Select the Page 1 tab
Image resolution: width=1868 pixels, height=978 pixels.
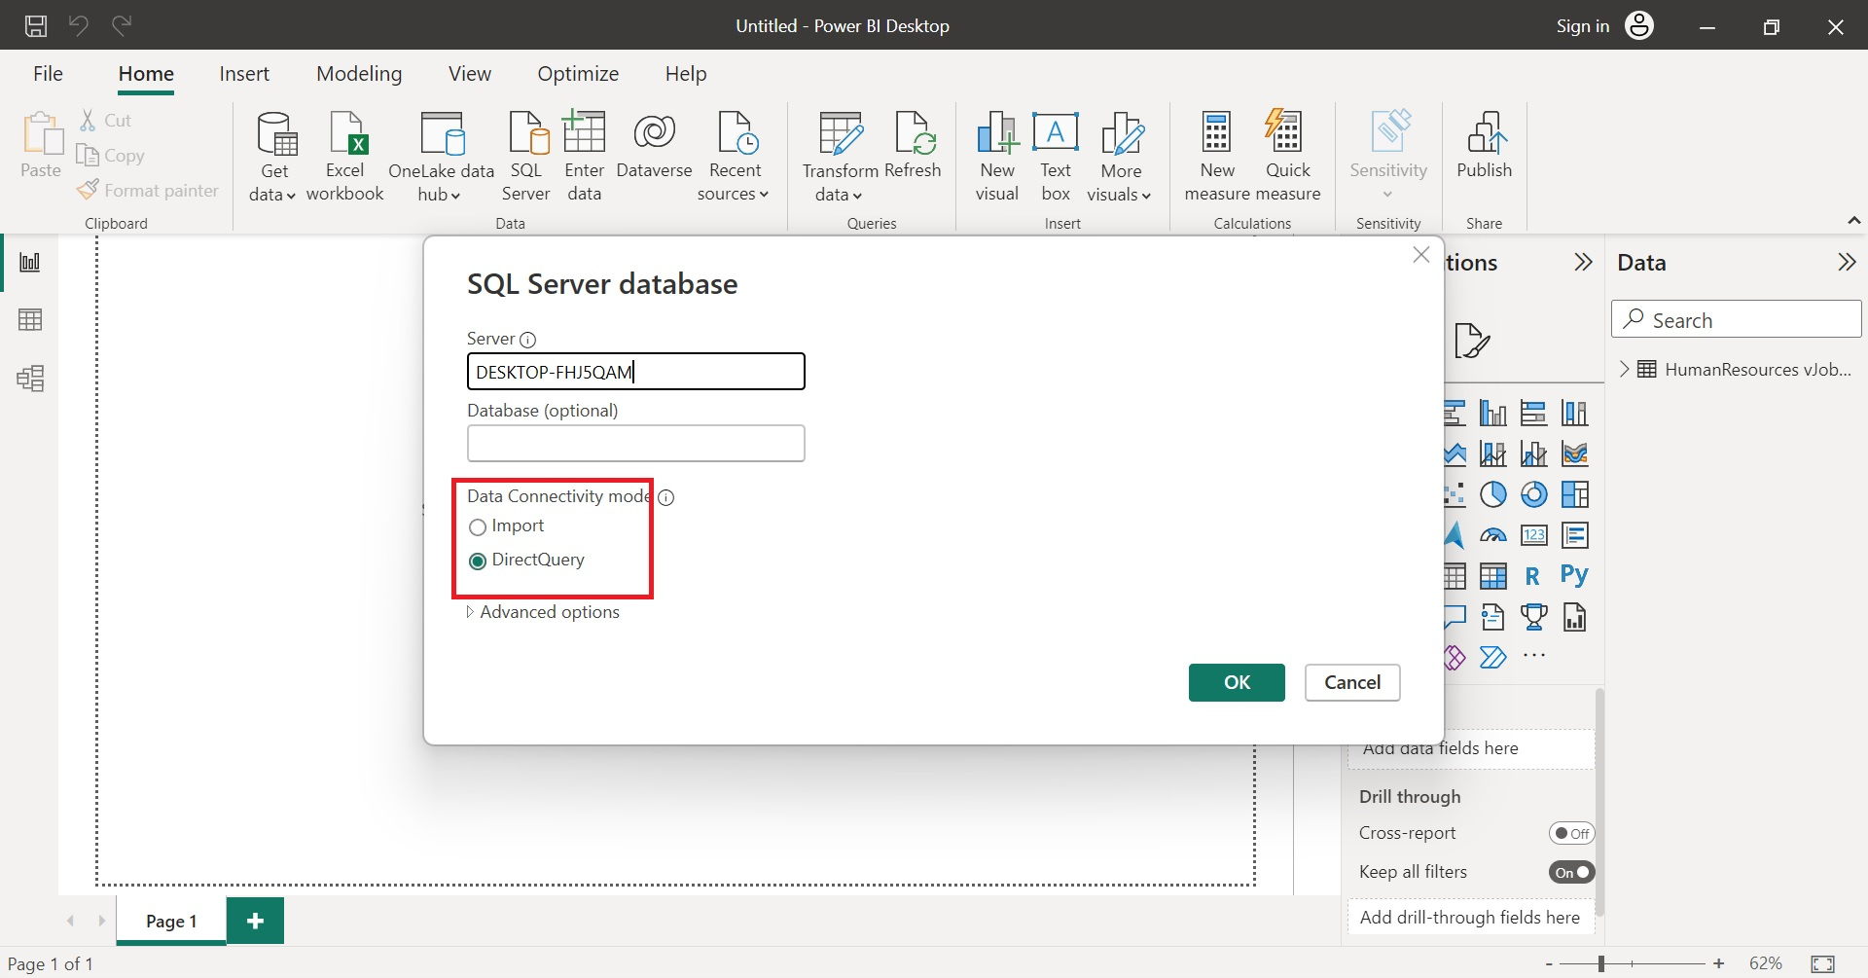pyautogui.click(x=171, y=922)
